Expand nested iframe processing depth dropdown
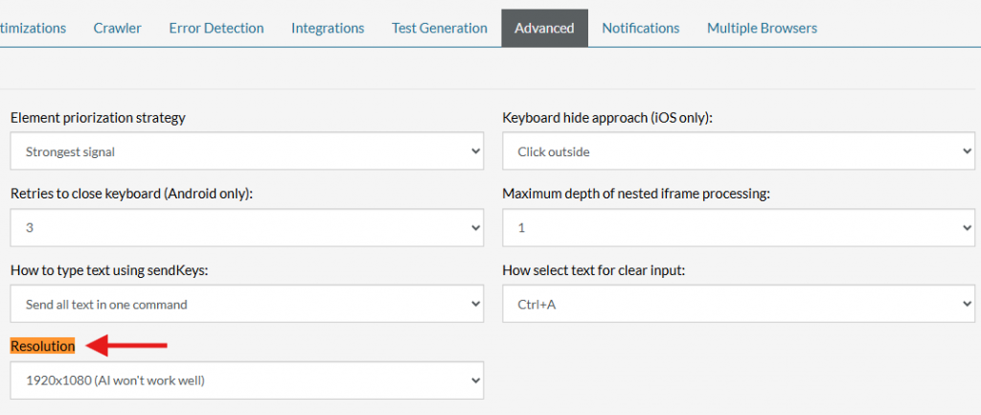The width and height of the screenshot is (981, 415). point(738,228)
